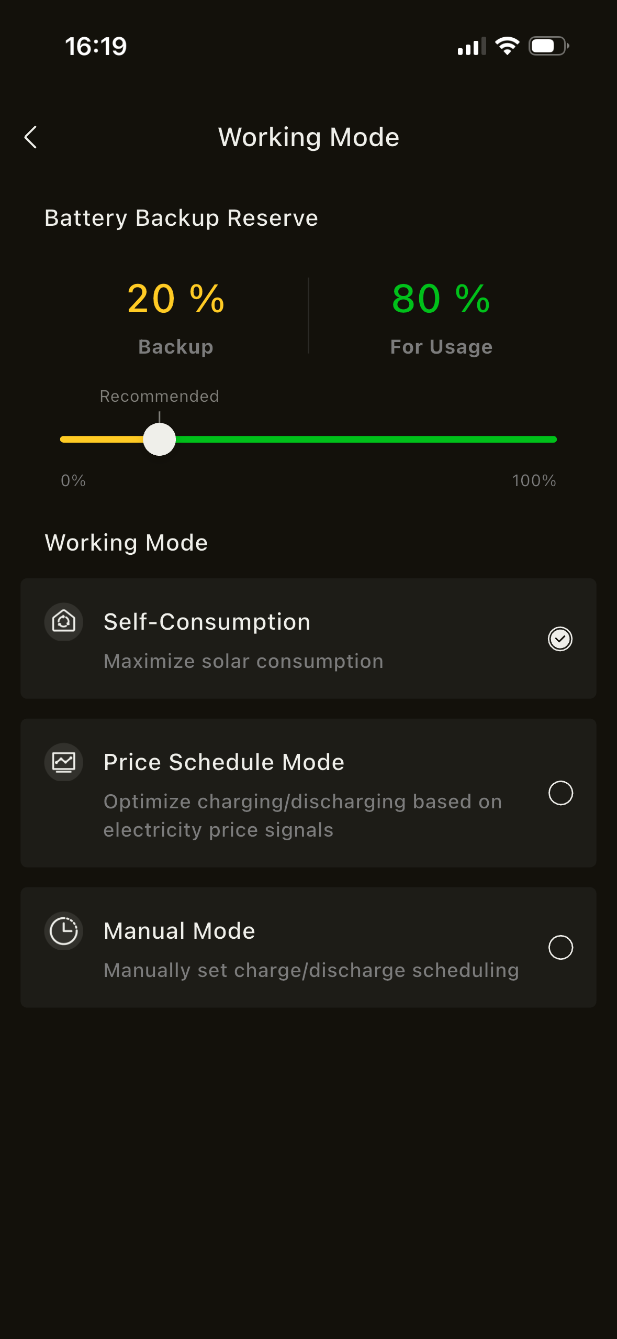The height and width of the screenshot is (1339, 617).
Task: Click the backup reserve slider handle
Action: pos(160,440)
